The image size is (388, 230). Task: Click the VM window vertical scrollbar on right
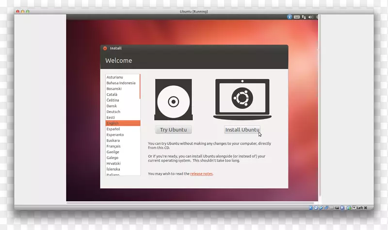click(x=320, y=105)
